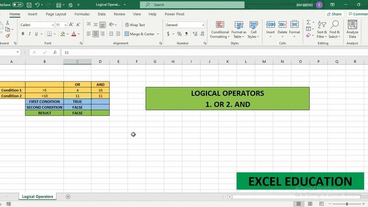Toggle Italic formatting
This screenshot has height=207, width=368.
[29, 34]
